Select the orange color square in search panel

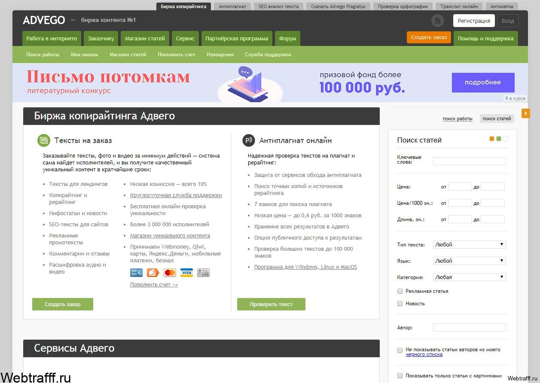(492, 139)
